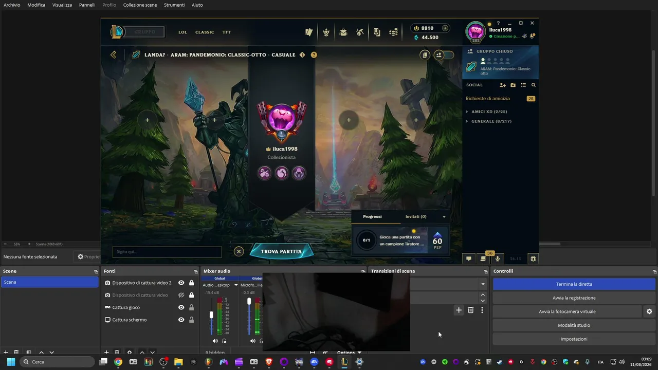
Task: Open the Visualizza menu
Action: [x=62, y=5]
